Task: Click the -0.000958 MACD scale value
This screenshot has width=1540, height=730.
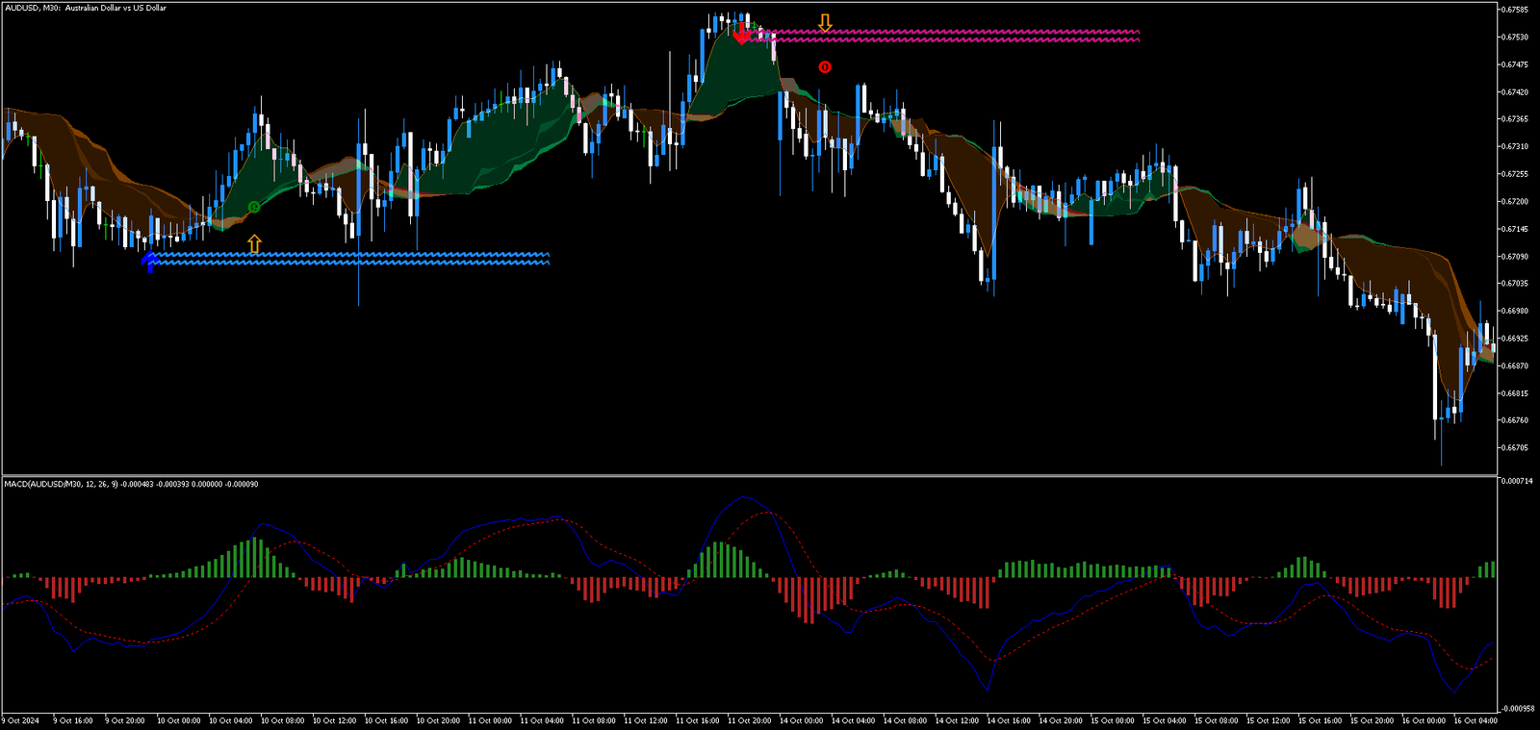Action: click(x=1519, y=709)
